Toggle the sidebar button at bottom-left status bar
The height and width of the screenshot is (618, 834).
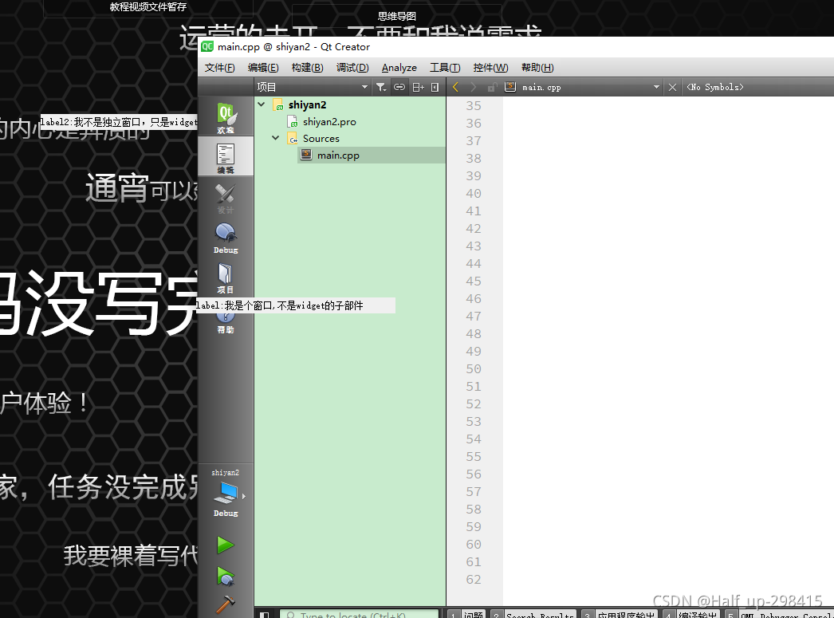click(x=265, y=614)
